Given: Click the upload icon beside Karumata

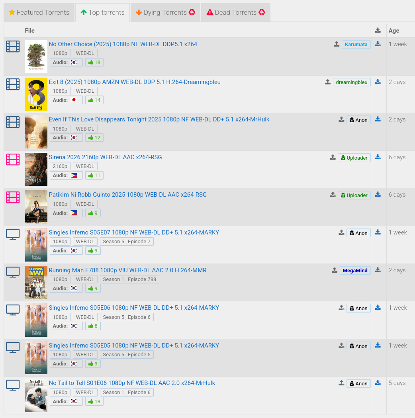Looking at the screenshot, I should pyautogui.click(x=337, y=44).
